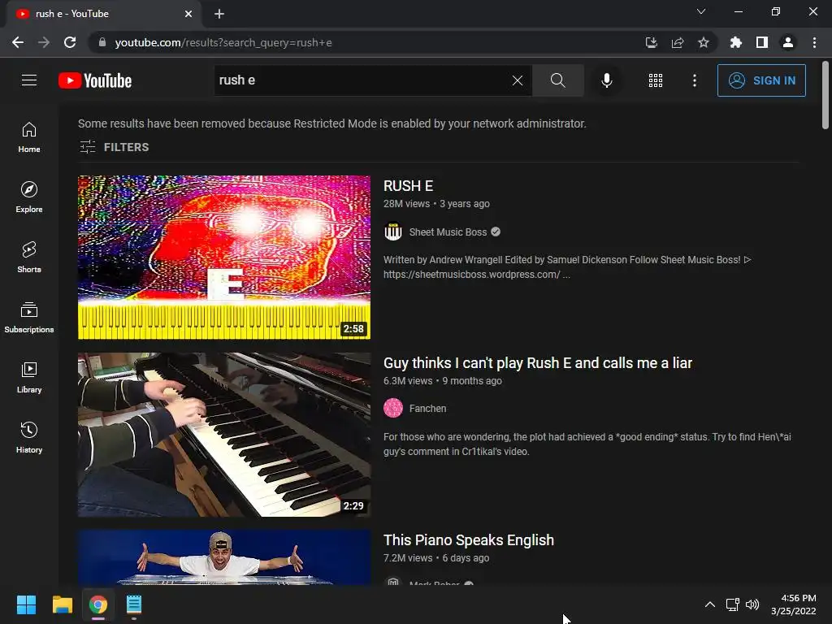Screen dimensions: 832x624
Task: Open the network tray icon
Action: click(733, 604)
